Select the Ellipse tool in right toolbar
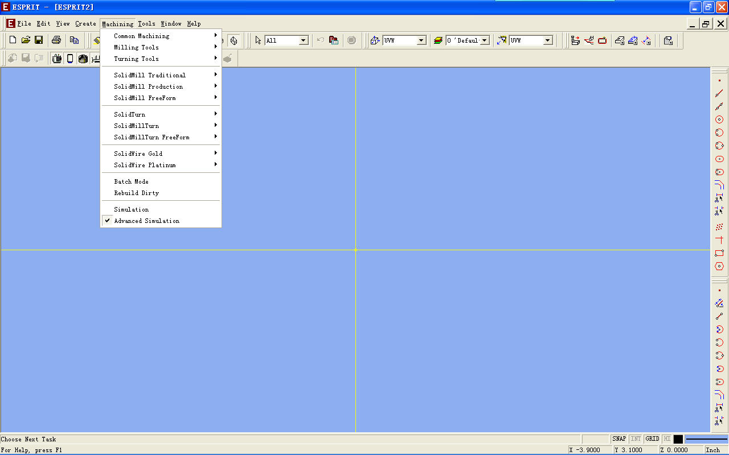This screenshot has height=455, width=729. 719,159
